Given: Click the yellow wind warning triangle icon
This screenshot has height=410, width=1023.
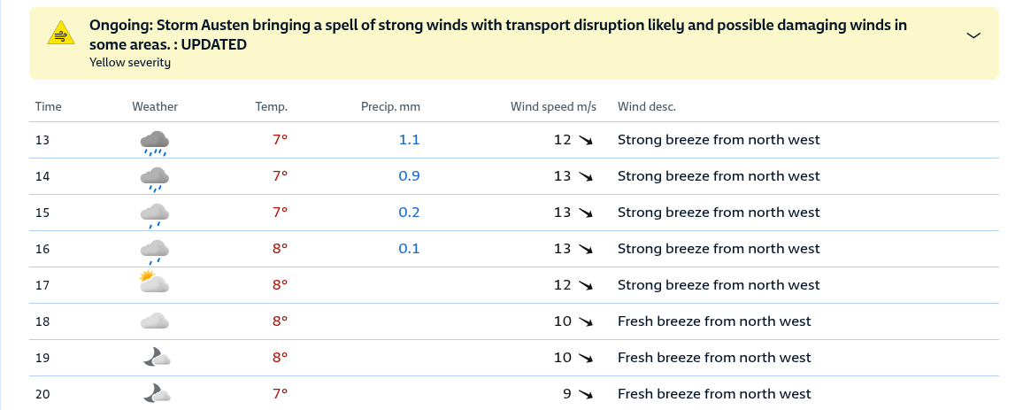Looking at the screenshot, I should click(x=61, y=33).
